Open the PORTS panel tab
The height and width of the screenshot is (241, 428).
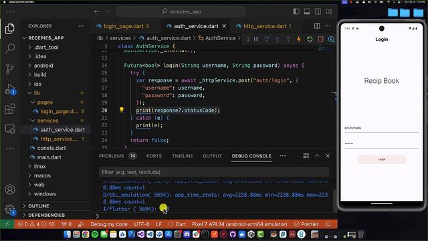(154, 156)
